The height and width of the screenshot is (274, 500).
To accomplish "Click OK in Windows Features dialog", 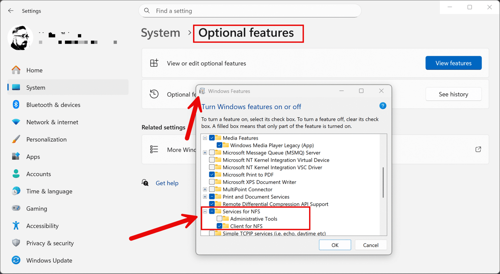I will point(335,245).
